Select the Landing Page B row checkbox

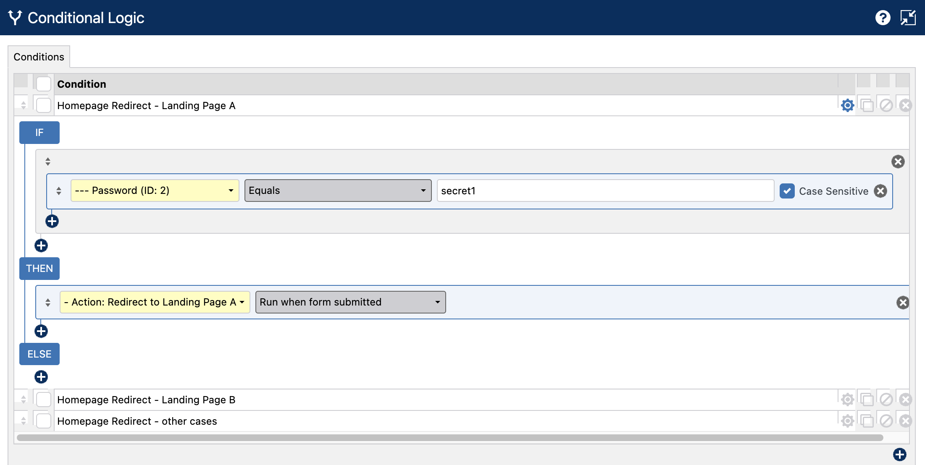[44, 400]
